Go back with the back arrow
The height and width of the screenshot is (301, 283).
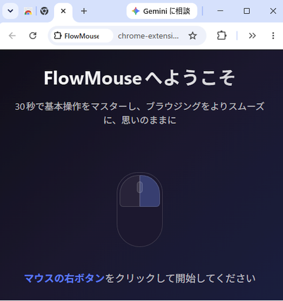12,36
